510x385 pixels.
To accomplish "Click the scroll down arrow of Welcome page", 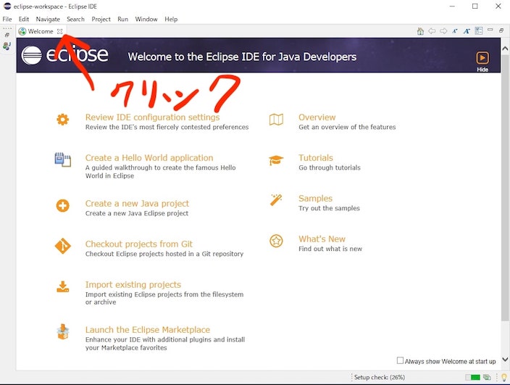I will pos(505,360).
